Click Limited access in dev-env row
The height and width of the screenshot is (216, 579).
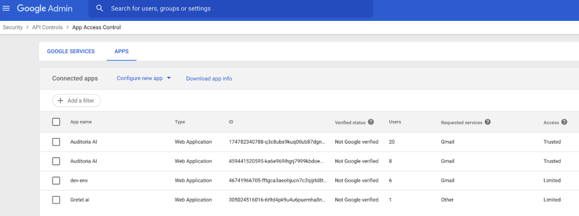[x=552, y=181]
